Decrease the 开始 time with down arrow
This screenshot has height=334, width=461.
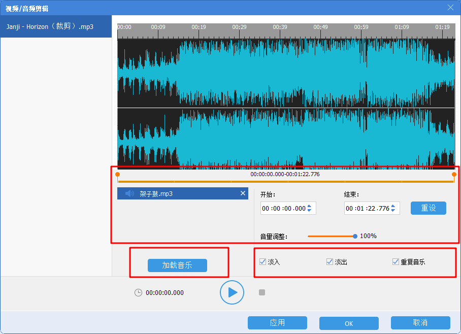[x=309, y=210]
